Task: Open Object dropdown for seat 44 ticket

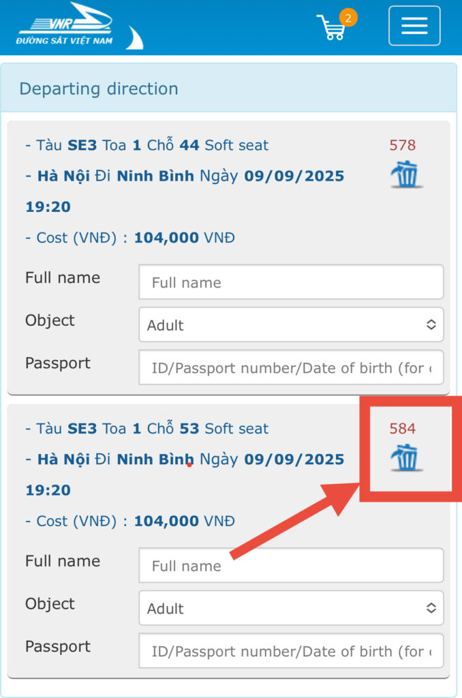Action: (291, 324)
